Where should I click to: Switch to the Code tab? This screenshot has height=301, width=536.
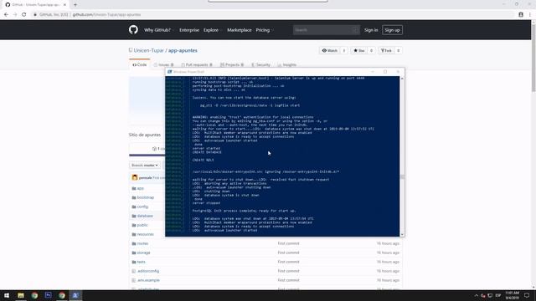(140, 64)
